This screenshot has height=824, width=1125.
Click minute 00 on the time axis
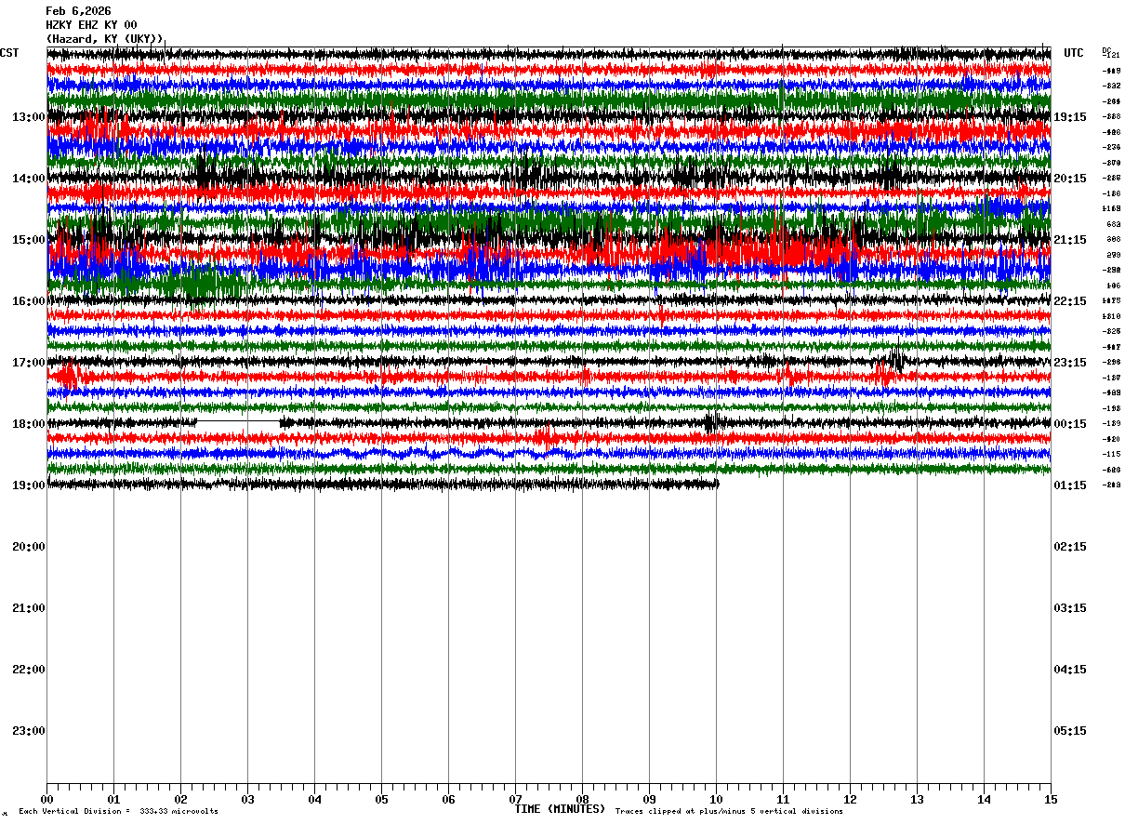coord(47,799)
